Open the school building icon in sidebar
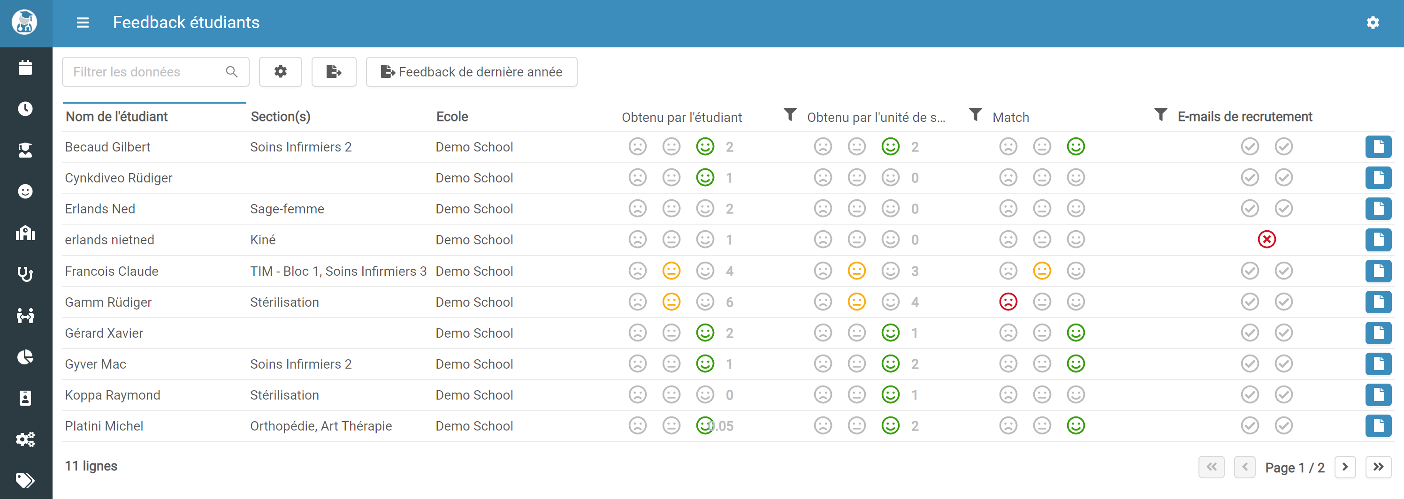The height and width of the screenshot is (499, 1404). [25, 233]
